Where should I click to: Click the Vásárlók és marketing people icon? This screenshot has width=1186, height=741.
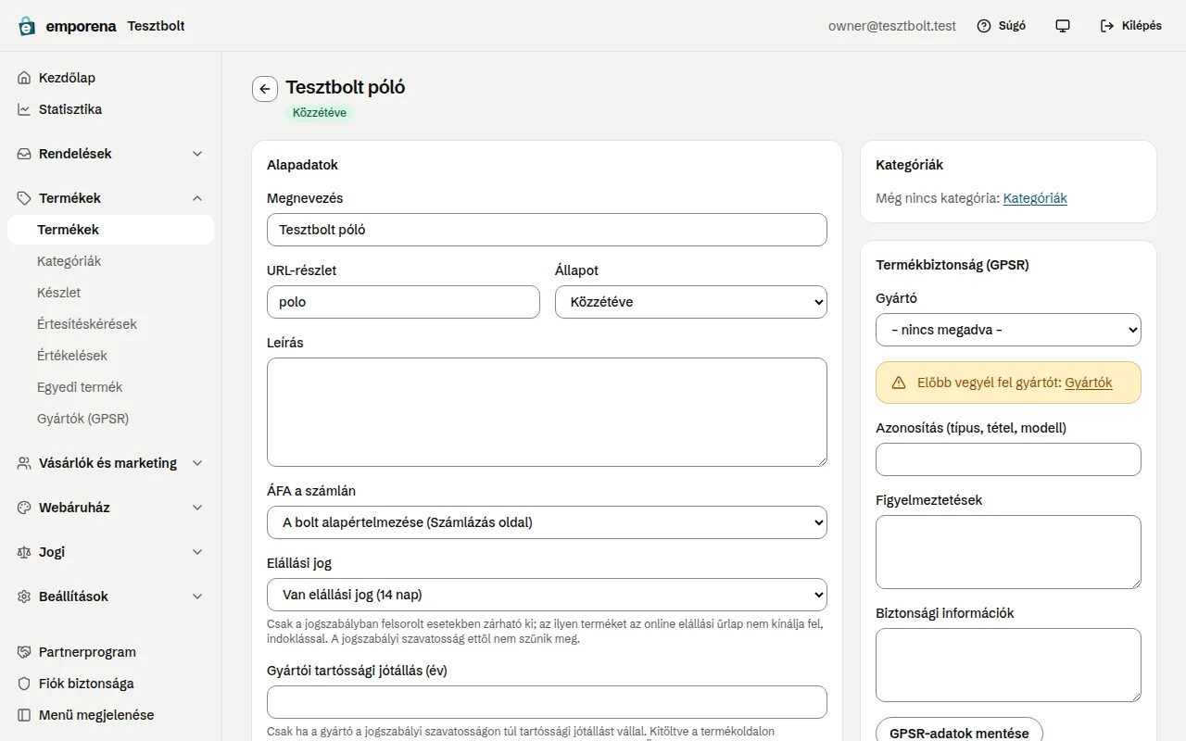(x=24, y=463)
